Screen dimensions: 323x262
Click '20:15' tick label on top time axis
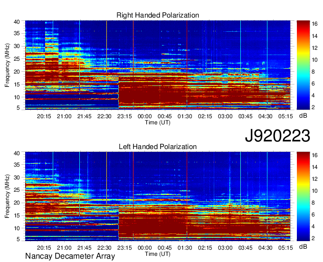[44, 116]
